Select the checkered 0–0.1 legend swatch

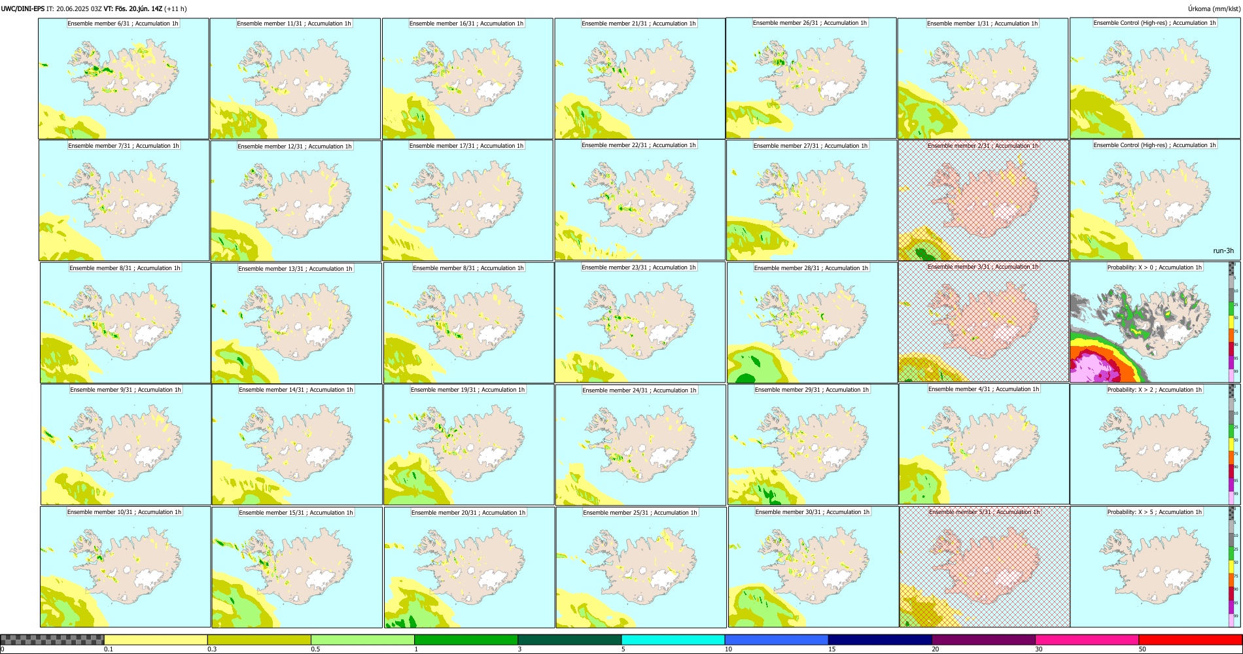(x=52, y=640)
